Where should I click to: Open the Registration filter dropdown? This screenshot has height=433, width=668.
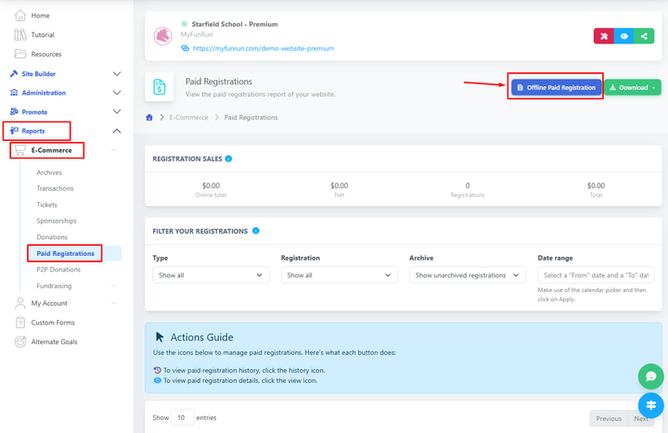pos(339,275)
